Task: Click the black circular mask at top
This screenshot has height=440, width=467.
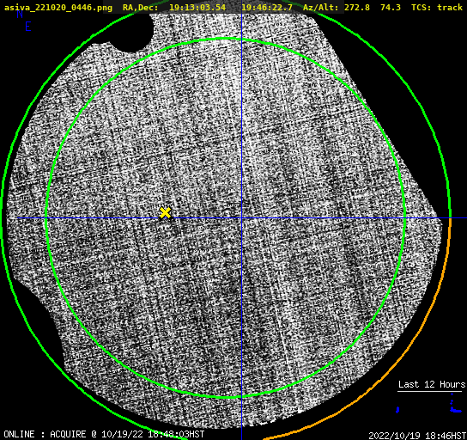Action: pyautogui.click(x=132, y=34)
